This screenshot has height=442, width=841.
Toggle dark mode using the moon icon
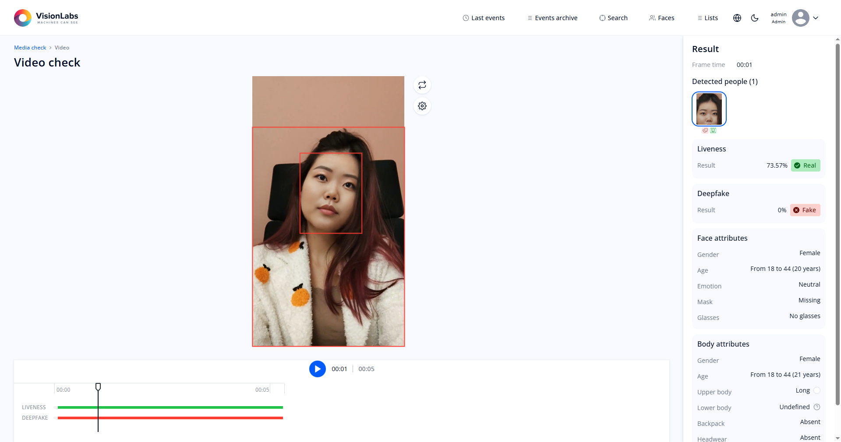(x=755, y=18)
